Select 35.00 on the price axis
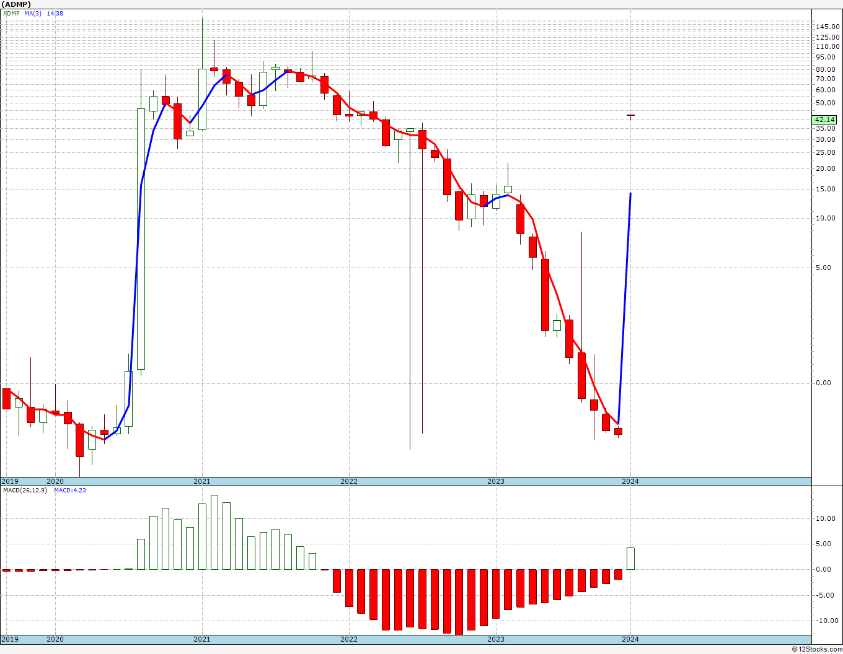 tap(826, 128)
